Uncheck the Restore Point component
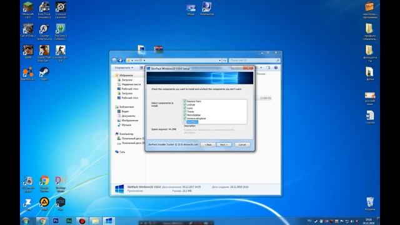This screenshot has width=400, height=225. click(x=185, y=101)
